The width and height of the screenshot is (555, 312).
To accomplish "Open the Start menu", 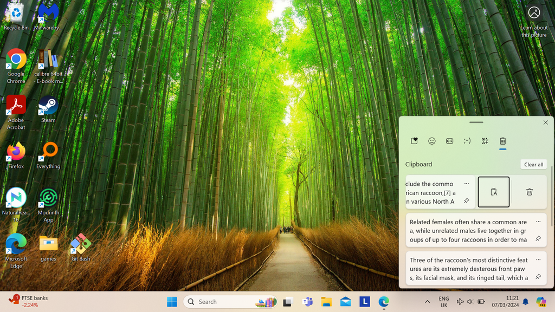I will (x=172, y=302).
